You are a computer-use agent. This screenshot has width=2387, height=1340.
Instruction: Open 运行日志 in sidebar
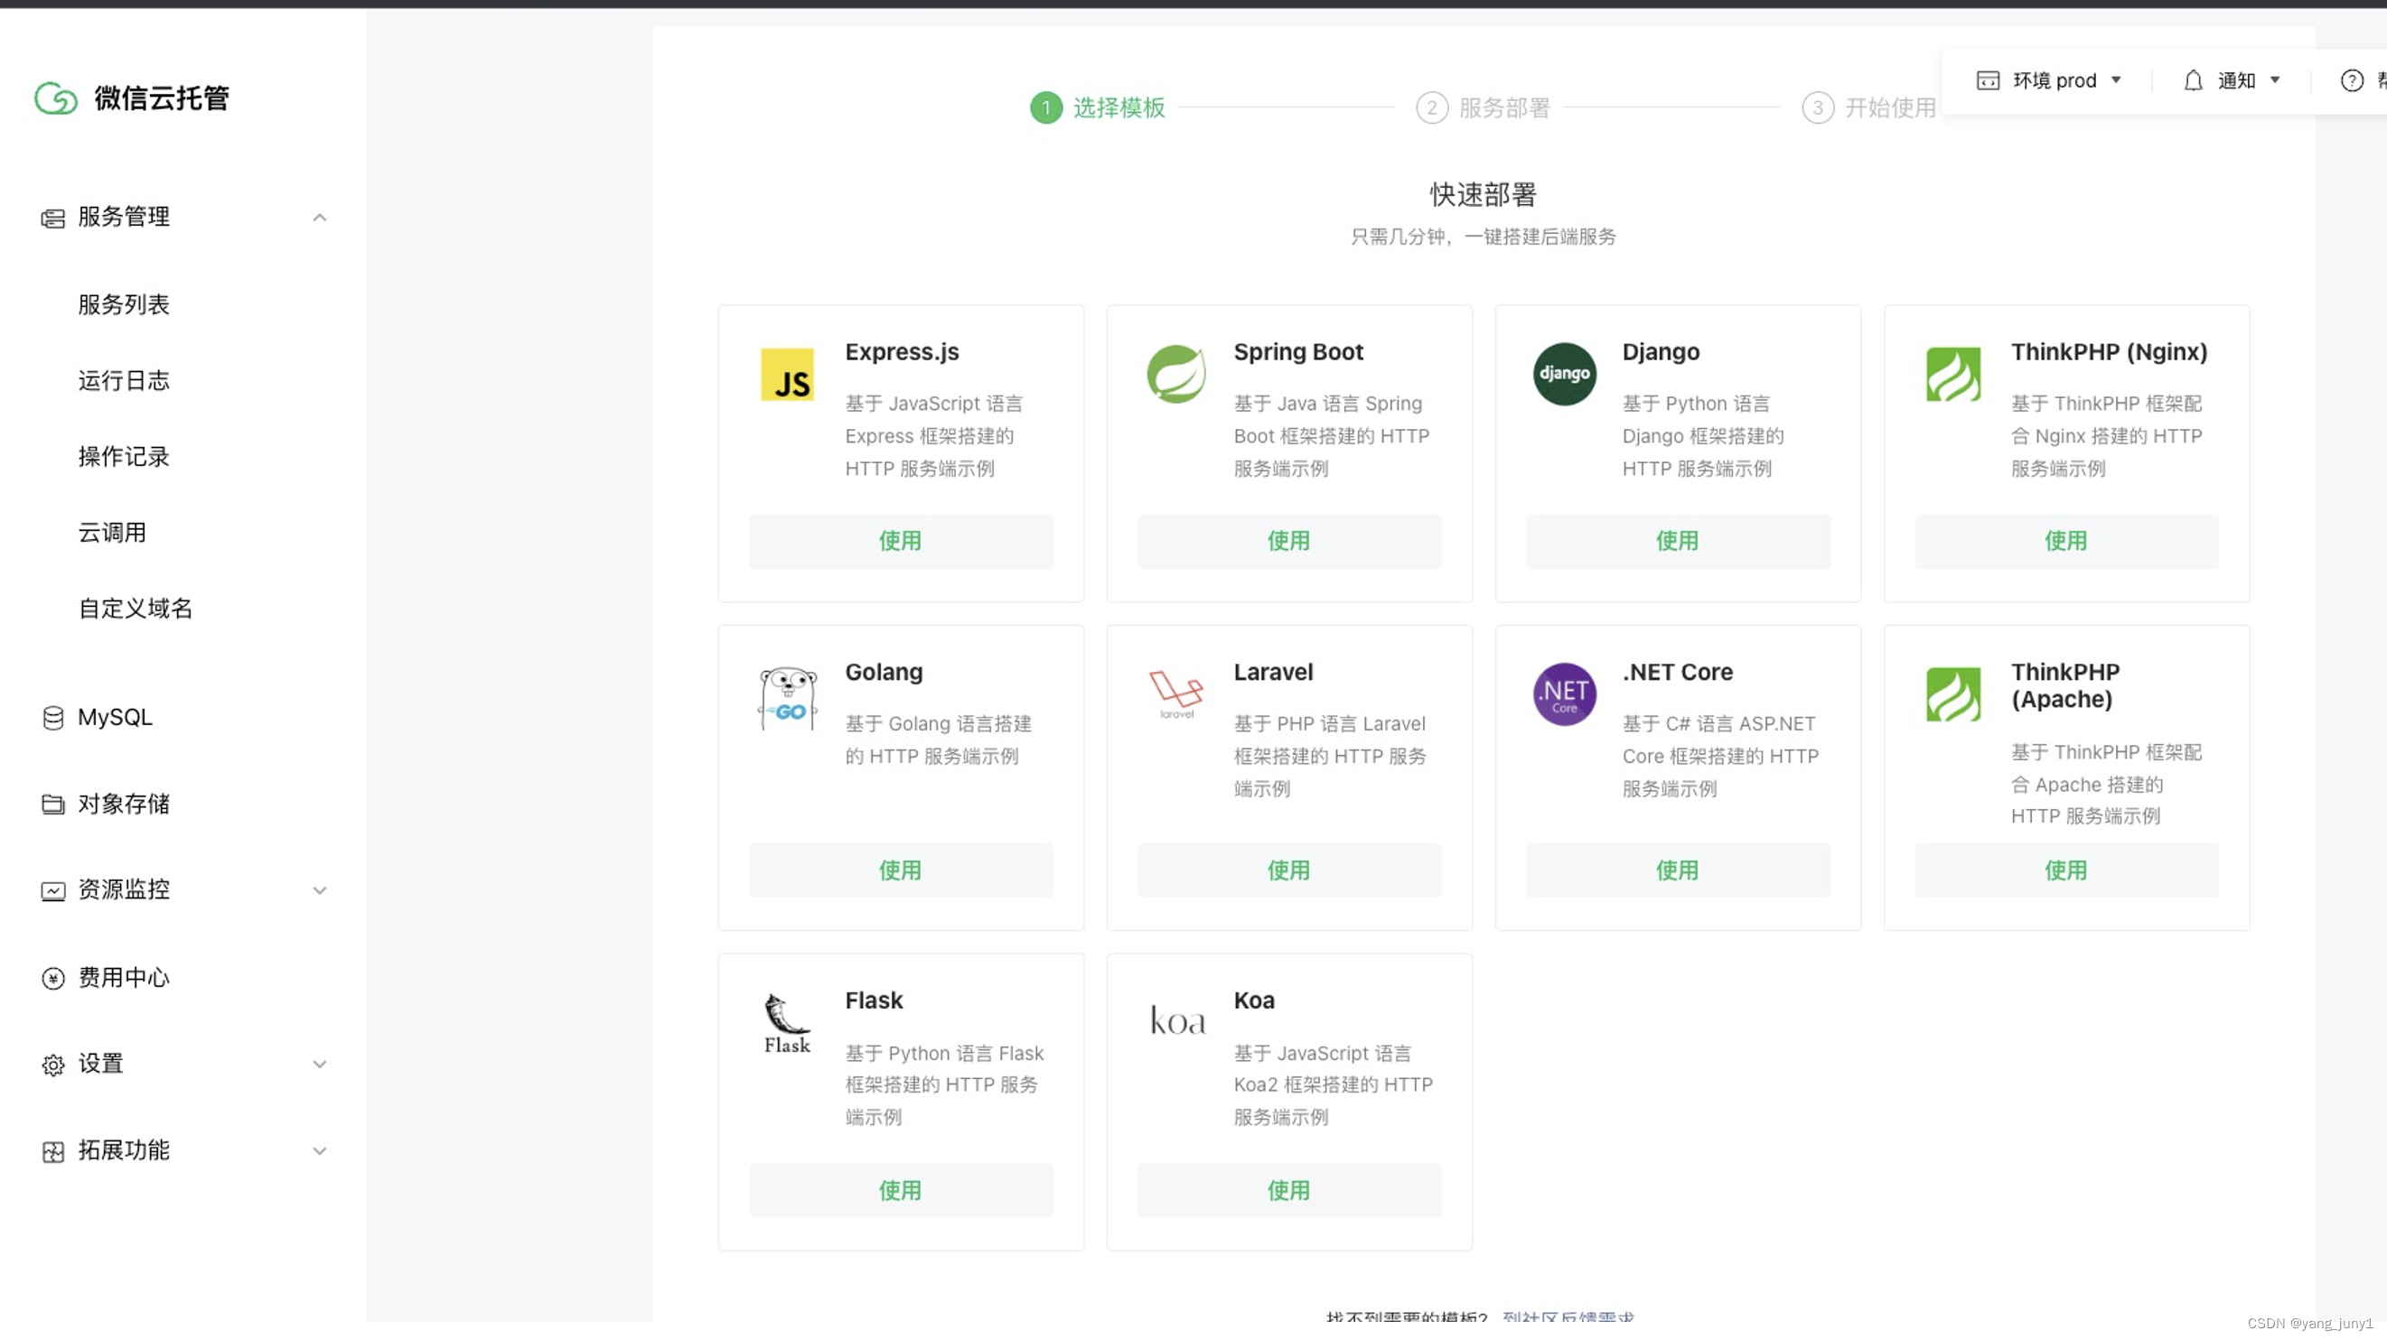[123, 379]
